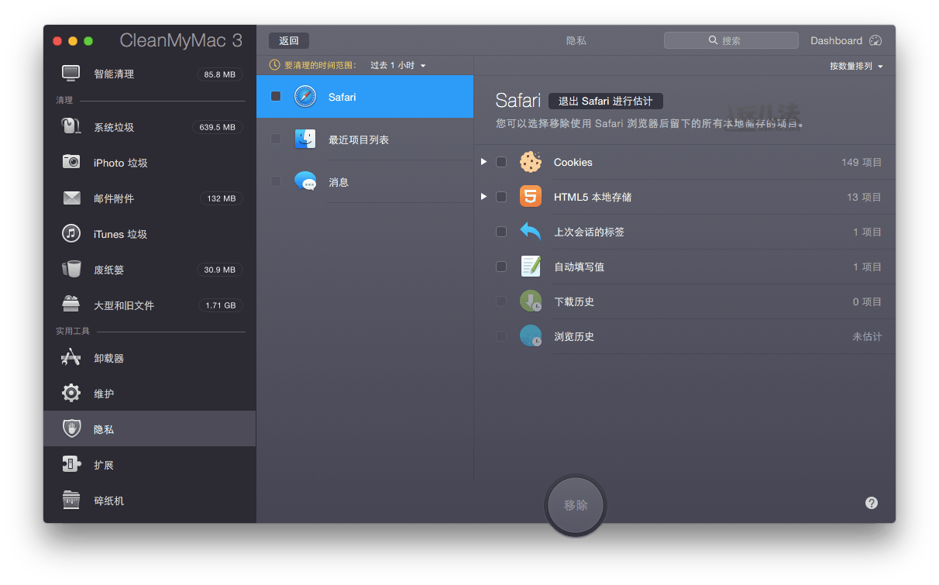This screenshot has width=939, height=585.
Task: Click the Messages bubble icon
Action: pyautogui.click(x=305, y=182)
